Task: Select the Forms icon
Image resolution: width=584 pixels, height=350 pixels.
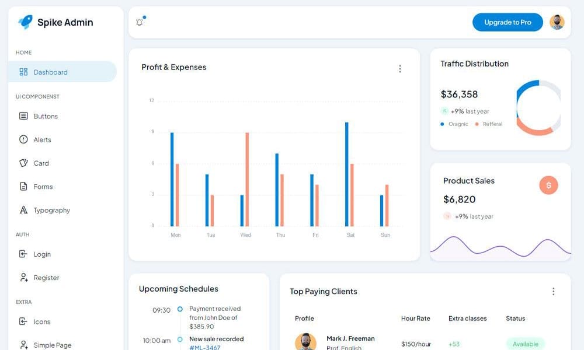Action: [x=23, y=186]
